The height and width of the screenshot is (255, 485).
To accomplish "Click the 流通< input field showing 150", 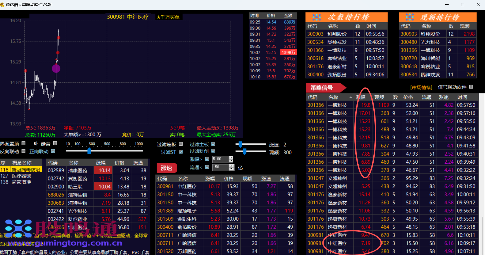I will pyautogui.click(x=220, y=167).
